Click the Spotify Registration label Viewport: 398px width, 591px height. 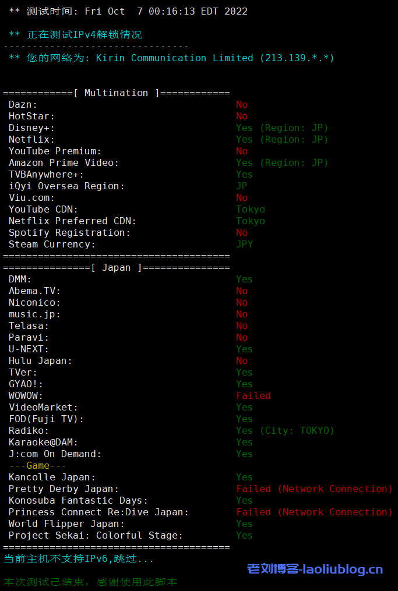(69, 232)
